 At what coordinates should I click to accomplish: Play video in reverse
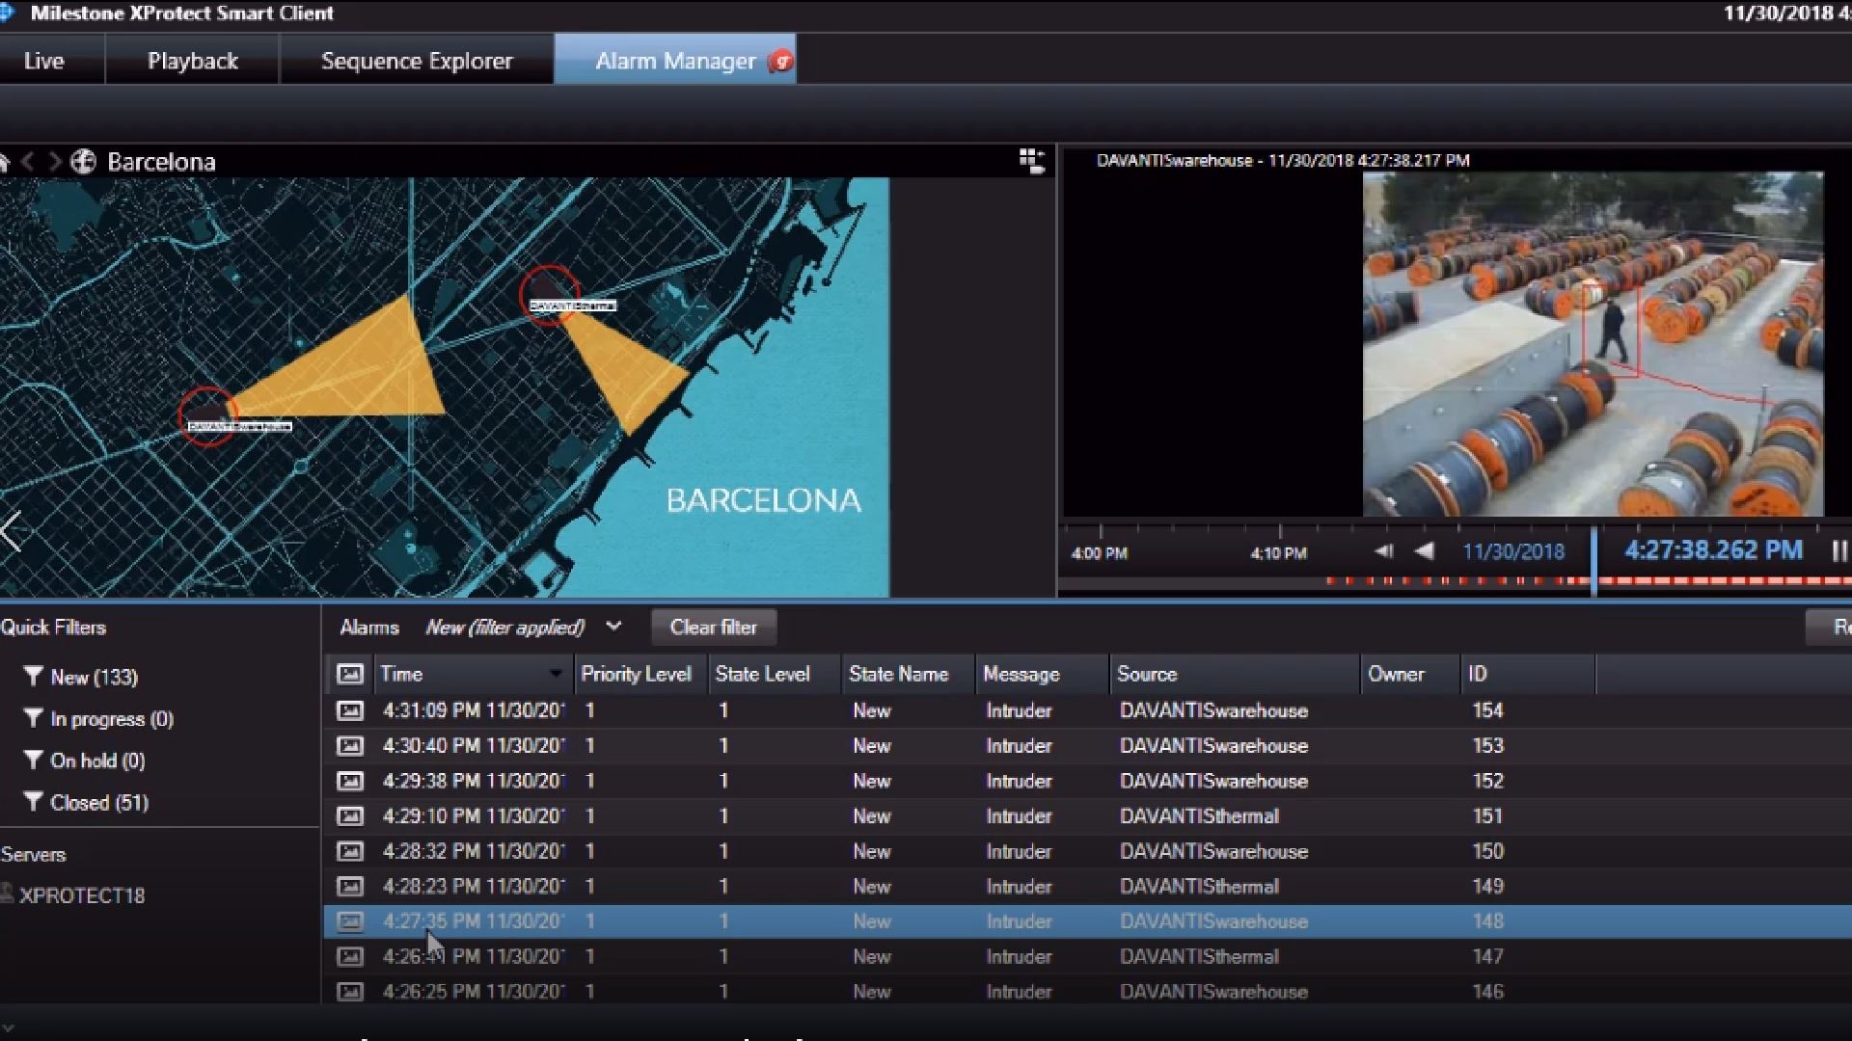(1424, 551)
